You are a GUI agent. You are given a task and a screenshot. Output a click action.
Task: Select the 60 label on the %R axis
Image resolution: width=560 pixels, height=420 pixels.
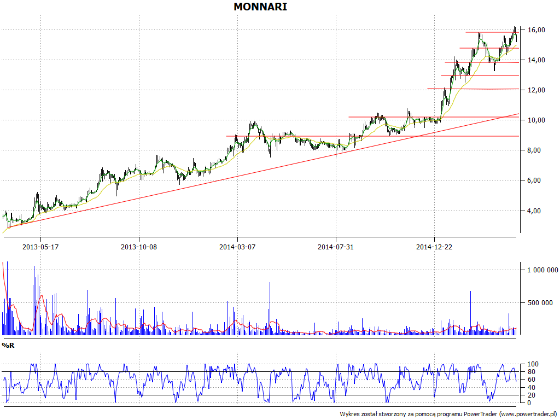click(x=532, y=380)
